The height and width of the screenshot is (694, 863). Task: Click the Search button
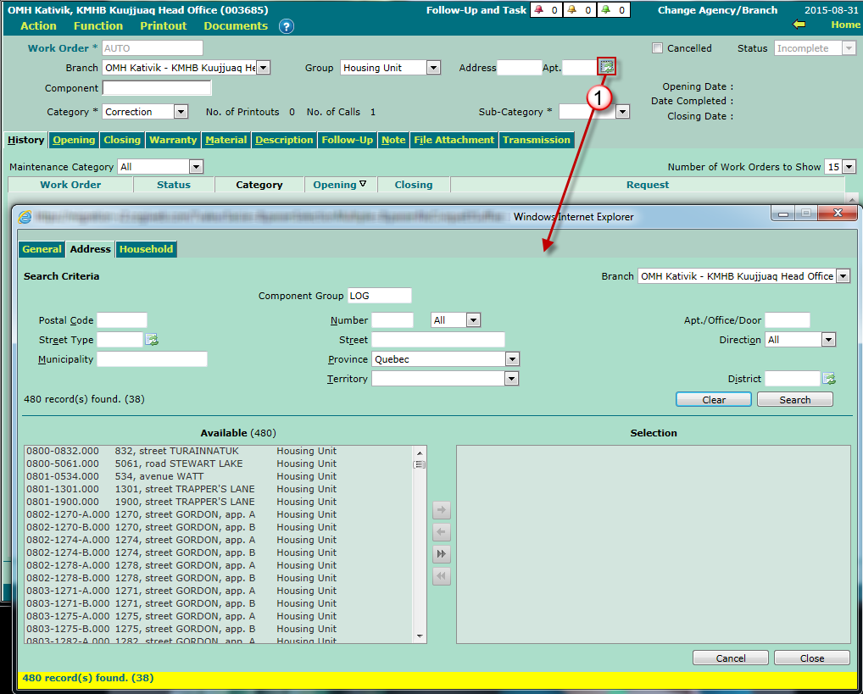tap(794, 400)
